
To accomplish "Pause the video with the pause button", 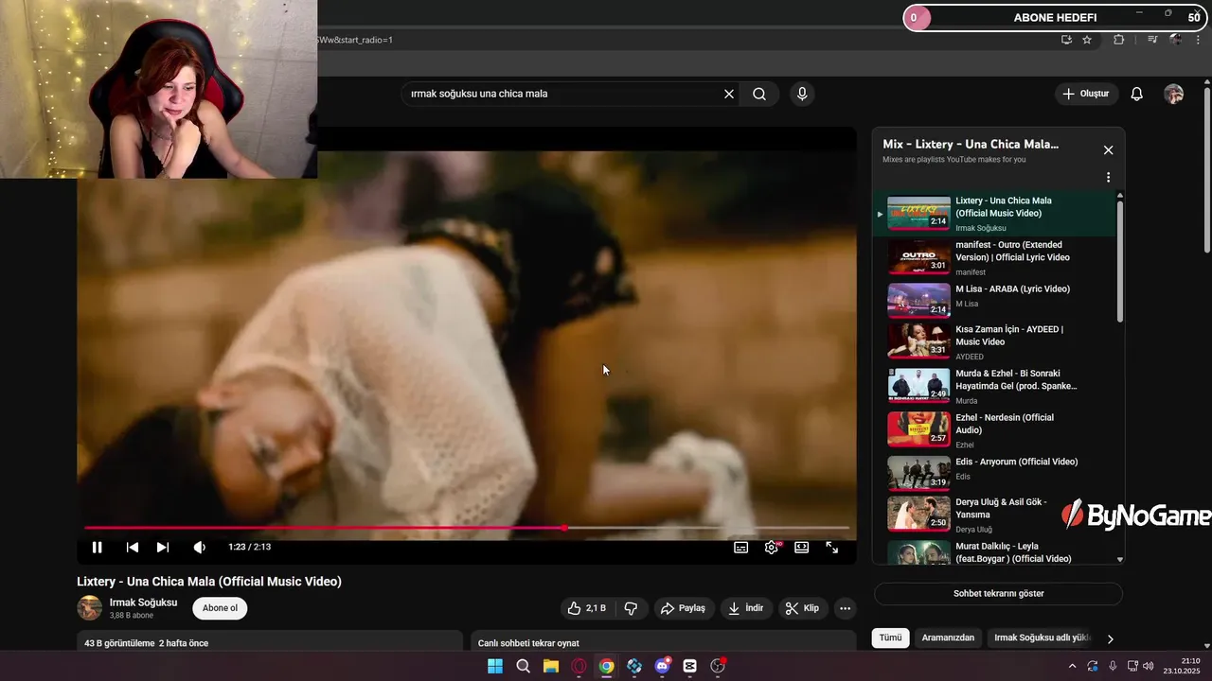I will click(97, 547).
